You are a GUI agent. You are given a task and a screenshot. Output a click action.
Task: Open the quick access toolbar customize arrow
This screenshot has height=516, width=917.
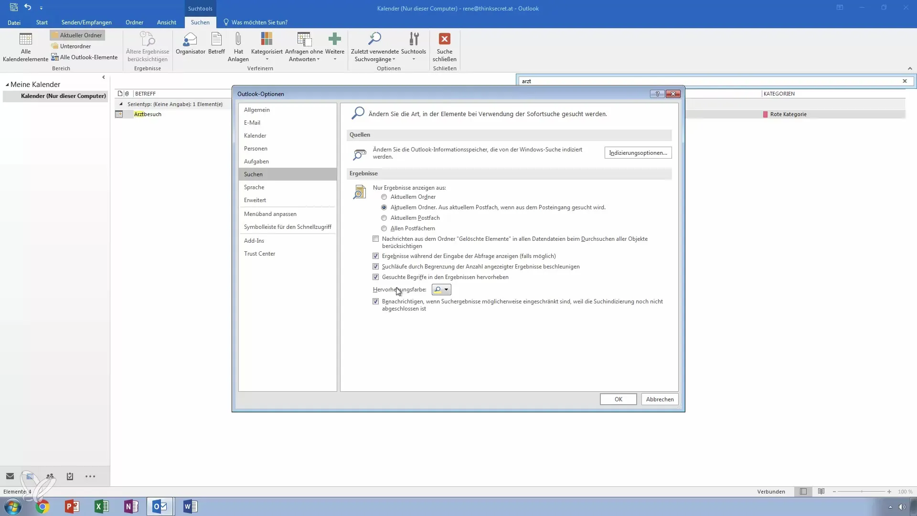(41, 8)
